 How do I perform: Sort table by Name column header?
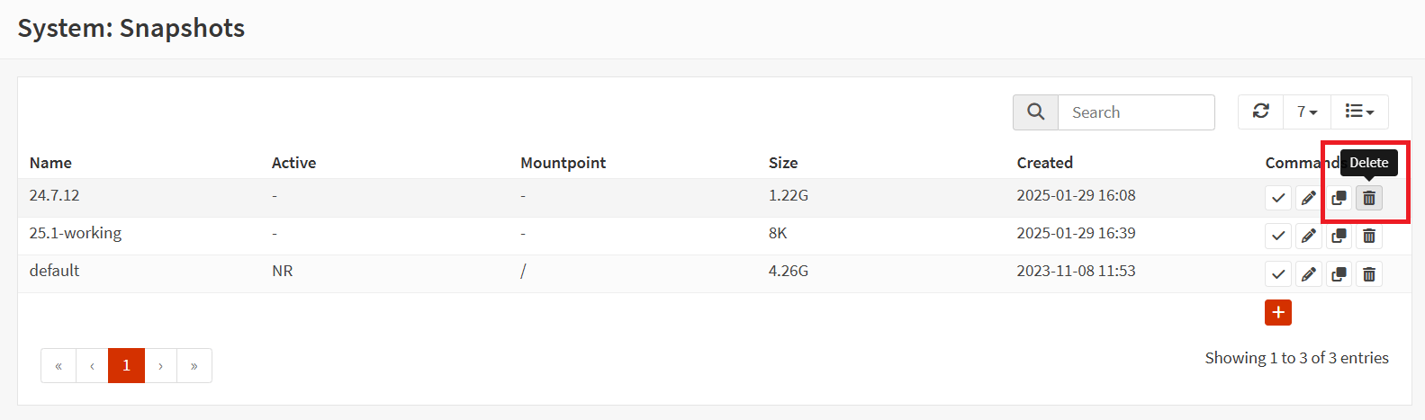pos(50,163)
